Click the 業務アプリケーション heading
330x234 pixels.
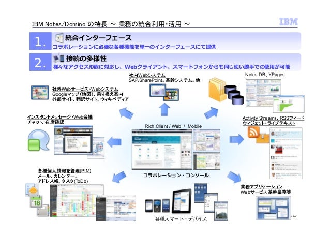point(261,187)
